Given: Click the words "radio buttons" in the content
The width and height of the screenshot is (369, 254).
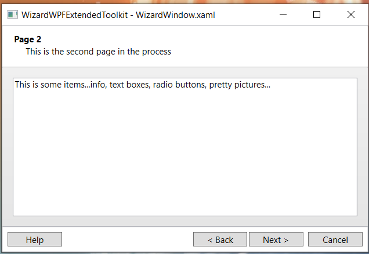Looking at the screenshot, I should 180,85.
